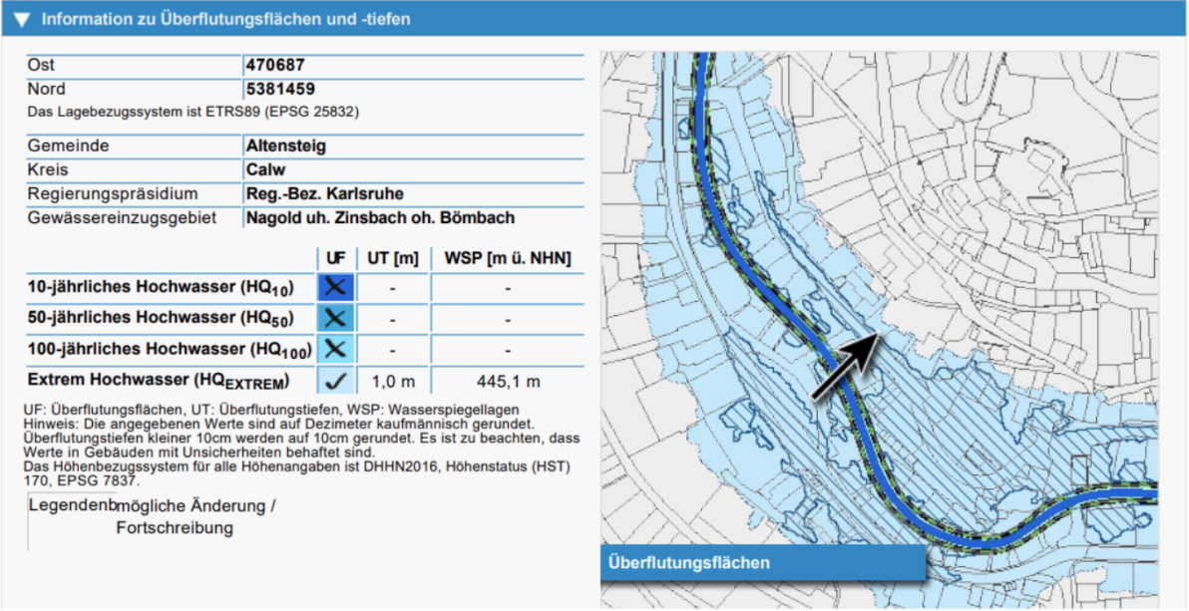Click the mögliche Änderung / Fortschreibung legend entry
1189x611 pixels.
click(x=196, y=516)
